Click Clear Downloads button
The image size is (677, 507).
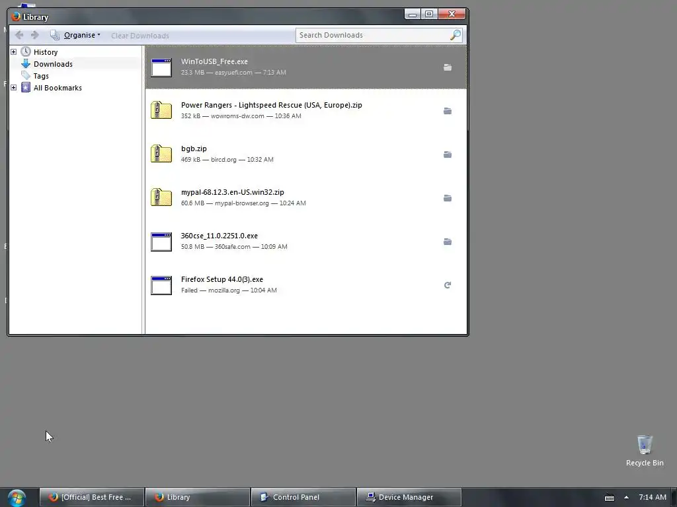click(x=140, y=36)
